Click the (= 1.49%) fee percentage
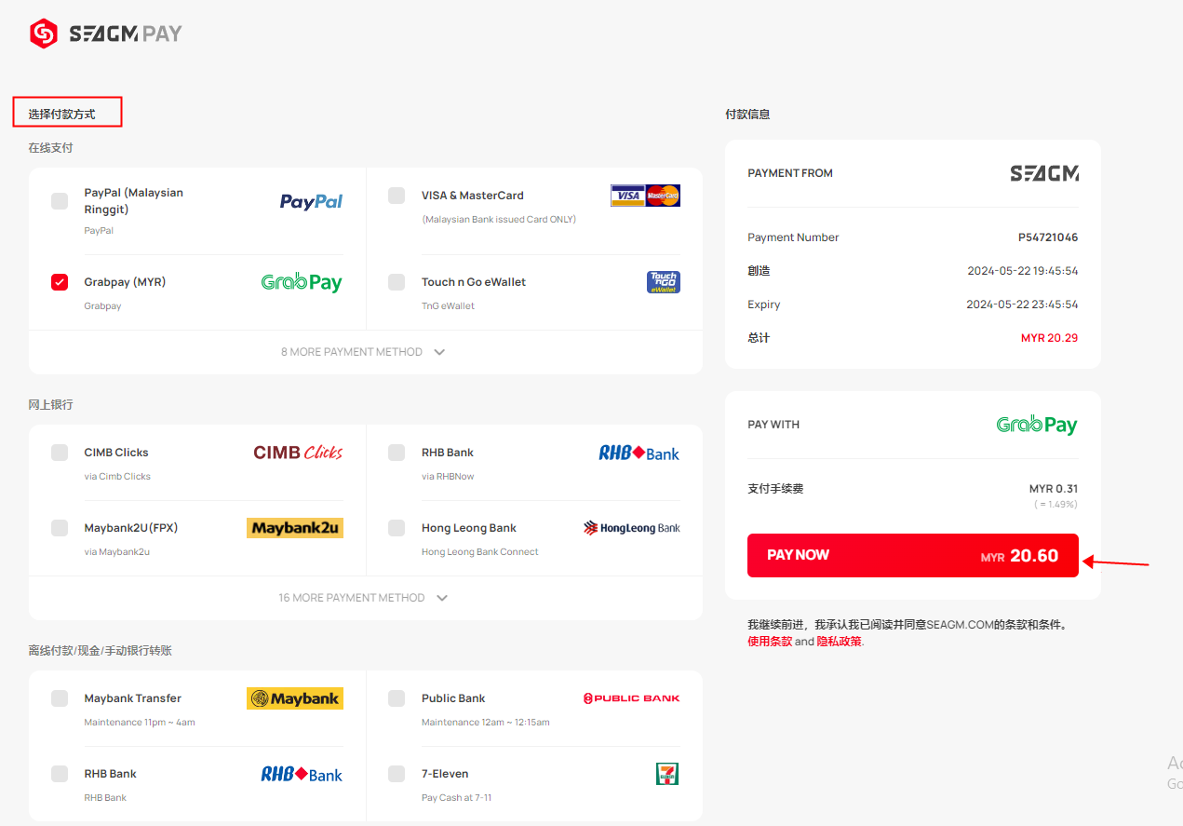The width and height of the screenshot is (1183, 826). pyautogui.click(x=1055, y=505)
